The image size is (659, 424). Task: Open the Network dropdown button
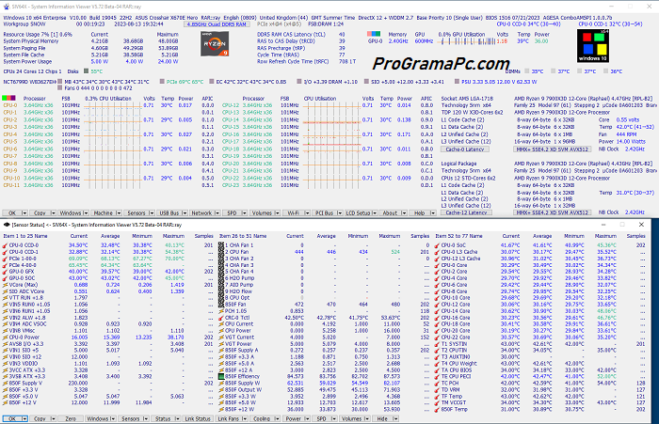[x=202, y=213]
